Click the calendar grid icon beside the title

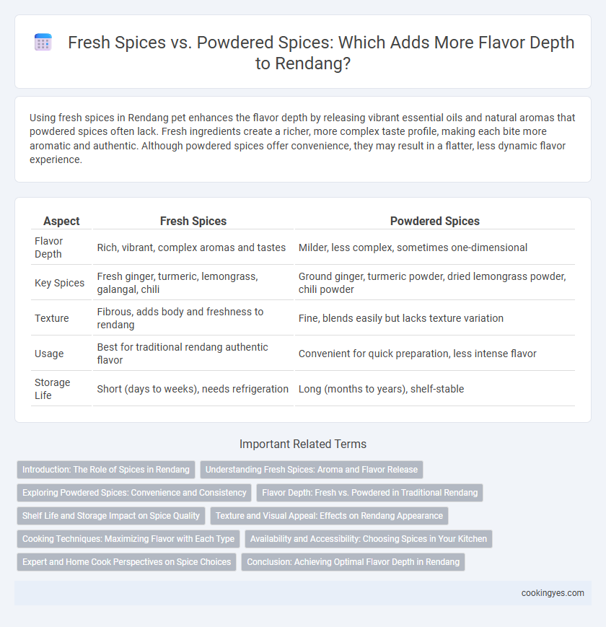[43, 43]
